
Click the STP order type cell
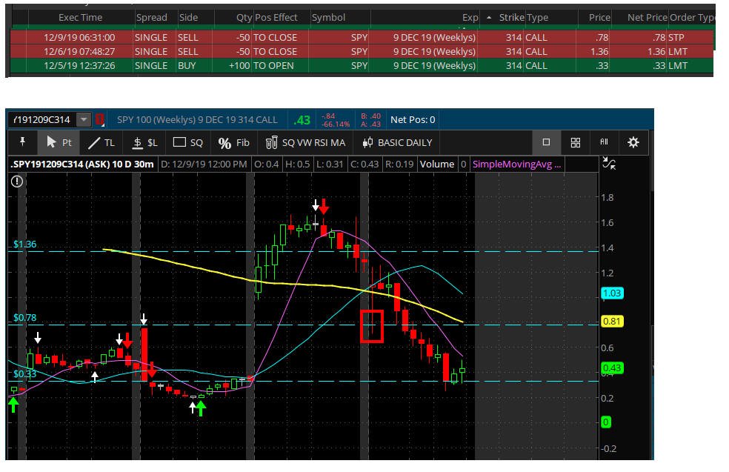coord(676,37)
